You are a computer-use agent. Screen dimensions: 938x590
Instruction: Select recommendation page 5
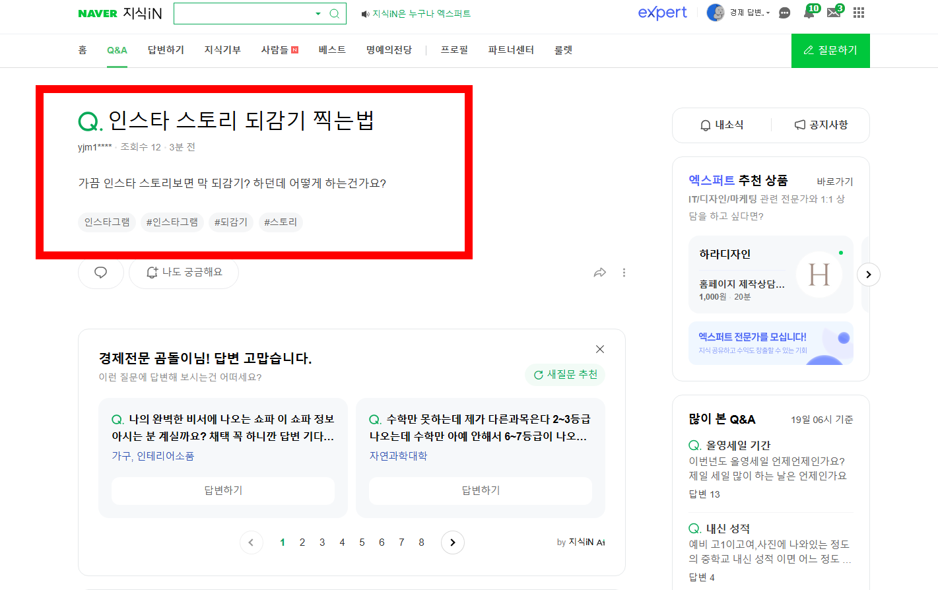point(362,542)
